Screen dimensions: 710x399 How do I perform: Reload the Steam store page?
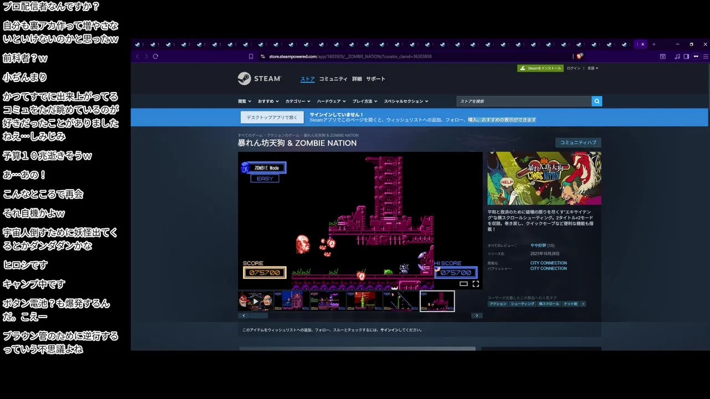[155, 57]
